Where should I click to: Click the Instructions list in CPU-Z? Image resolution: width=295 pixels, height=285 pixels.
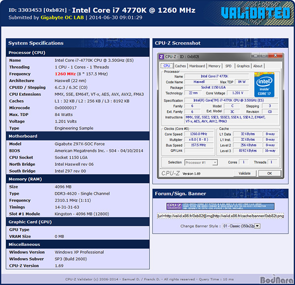(x=231, y=119)
